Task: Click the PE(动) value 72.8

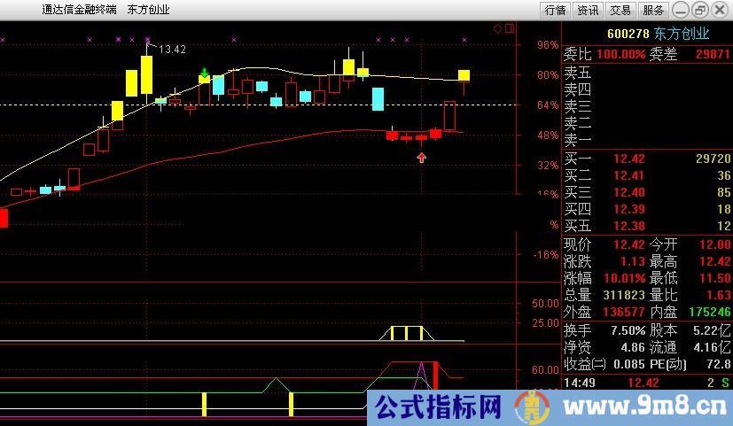Action: (x=719, y=364)
